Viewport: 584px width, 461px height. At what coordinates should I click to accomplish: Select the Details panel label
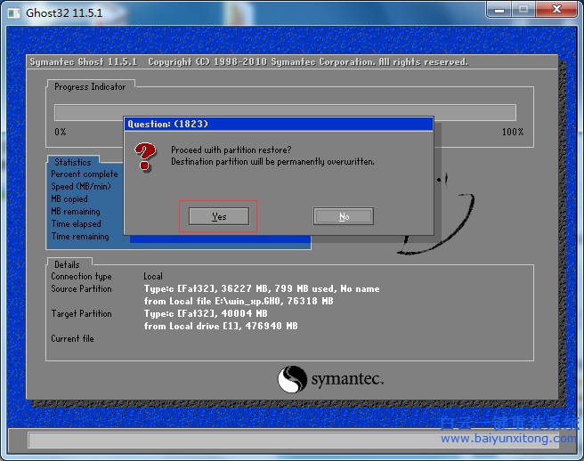tap(67, 264)
